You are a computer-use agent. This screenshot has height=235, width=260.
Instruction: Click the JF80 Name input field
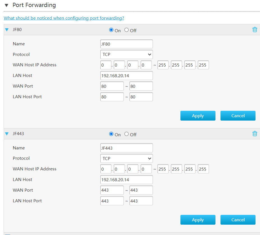coord(126,44)
